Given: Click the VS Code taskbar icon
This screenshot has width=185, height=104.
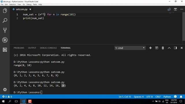Looking at the screenshot, I should point(23,101).
